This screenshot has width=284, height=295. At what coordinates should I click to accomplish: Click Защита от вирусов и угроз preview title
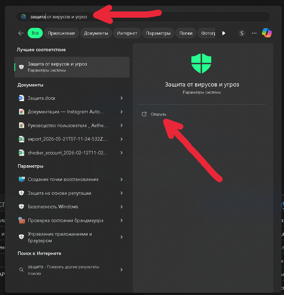(202, 85)
